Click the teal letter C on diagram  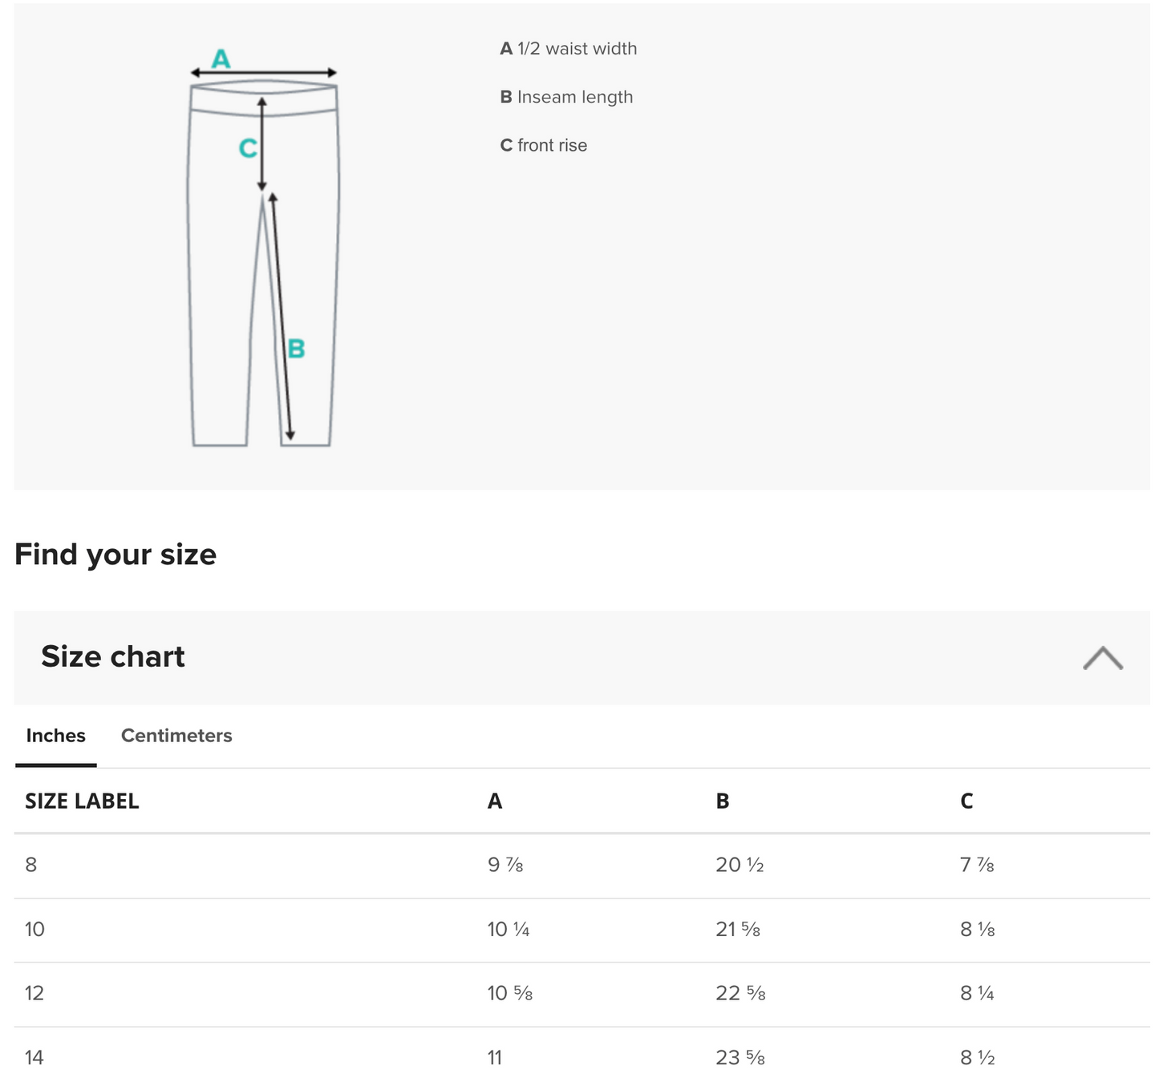click(248, 148)
